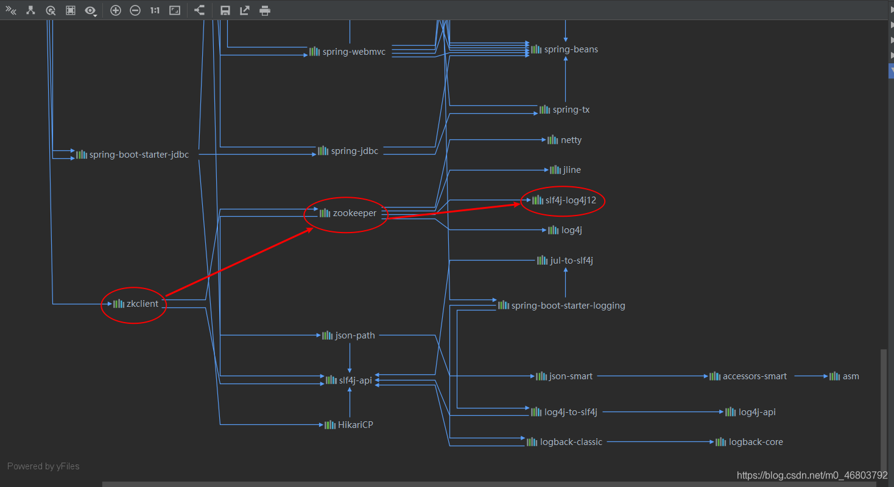Image resolution: width=894 pixels, height=487 pixels.
Task: Select the slf4j-api node
Action: click(x=349, y=380)
